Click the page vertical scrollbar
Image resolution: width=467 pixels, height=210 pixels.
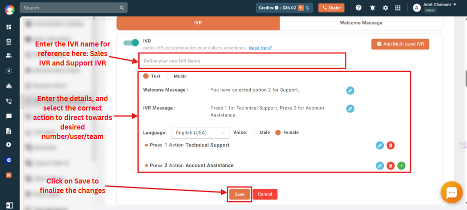tap(465, 78)
